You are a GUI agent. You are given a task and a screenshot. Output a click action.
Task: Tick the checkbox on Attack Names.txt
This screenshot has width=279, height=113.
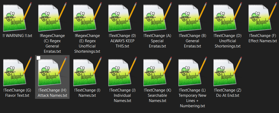pyautogui.click(x=38, y=58)
